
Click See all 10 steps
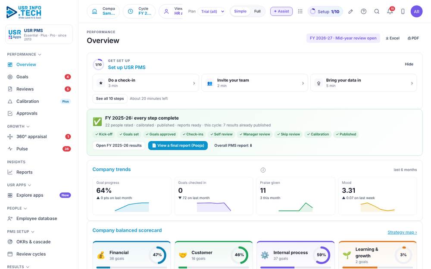pyautogui.click(x=110, y=99)
